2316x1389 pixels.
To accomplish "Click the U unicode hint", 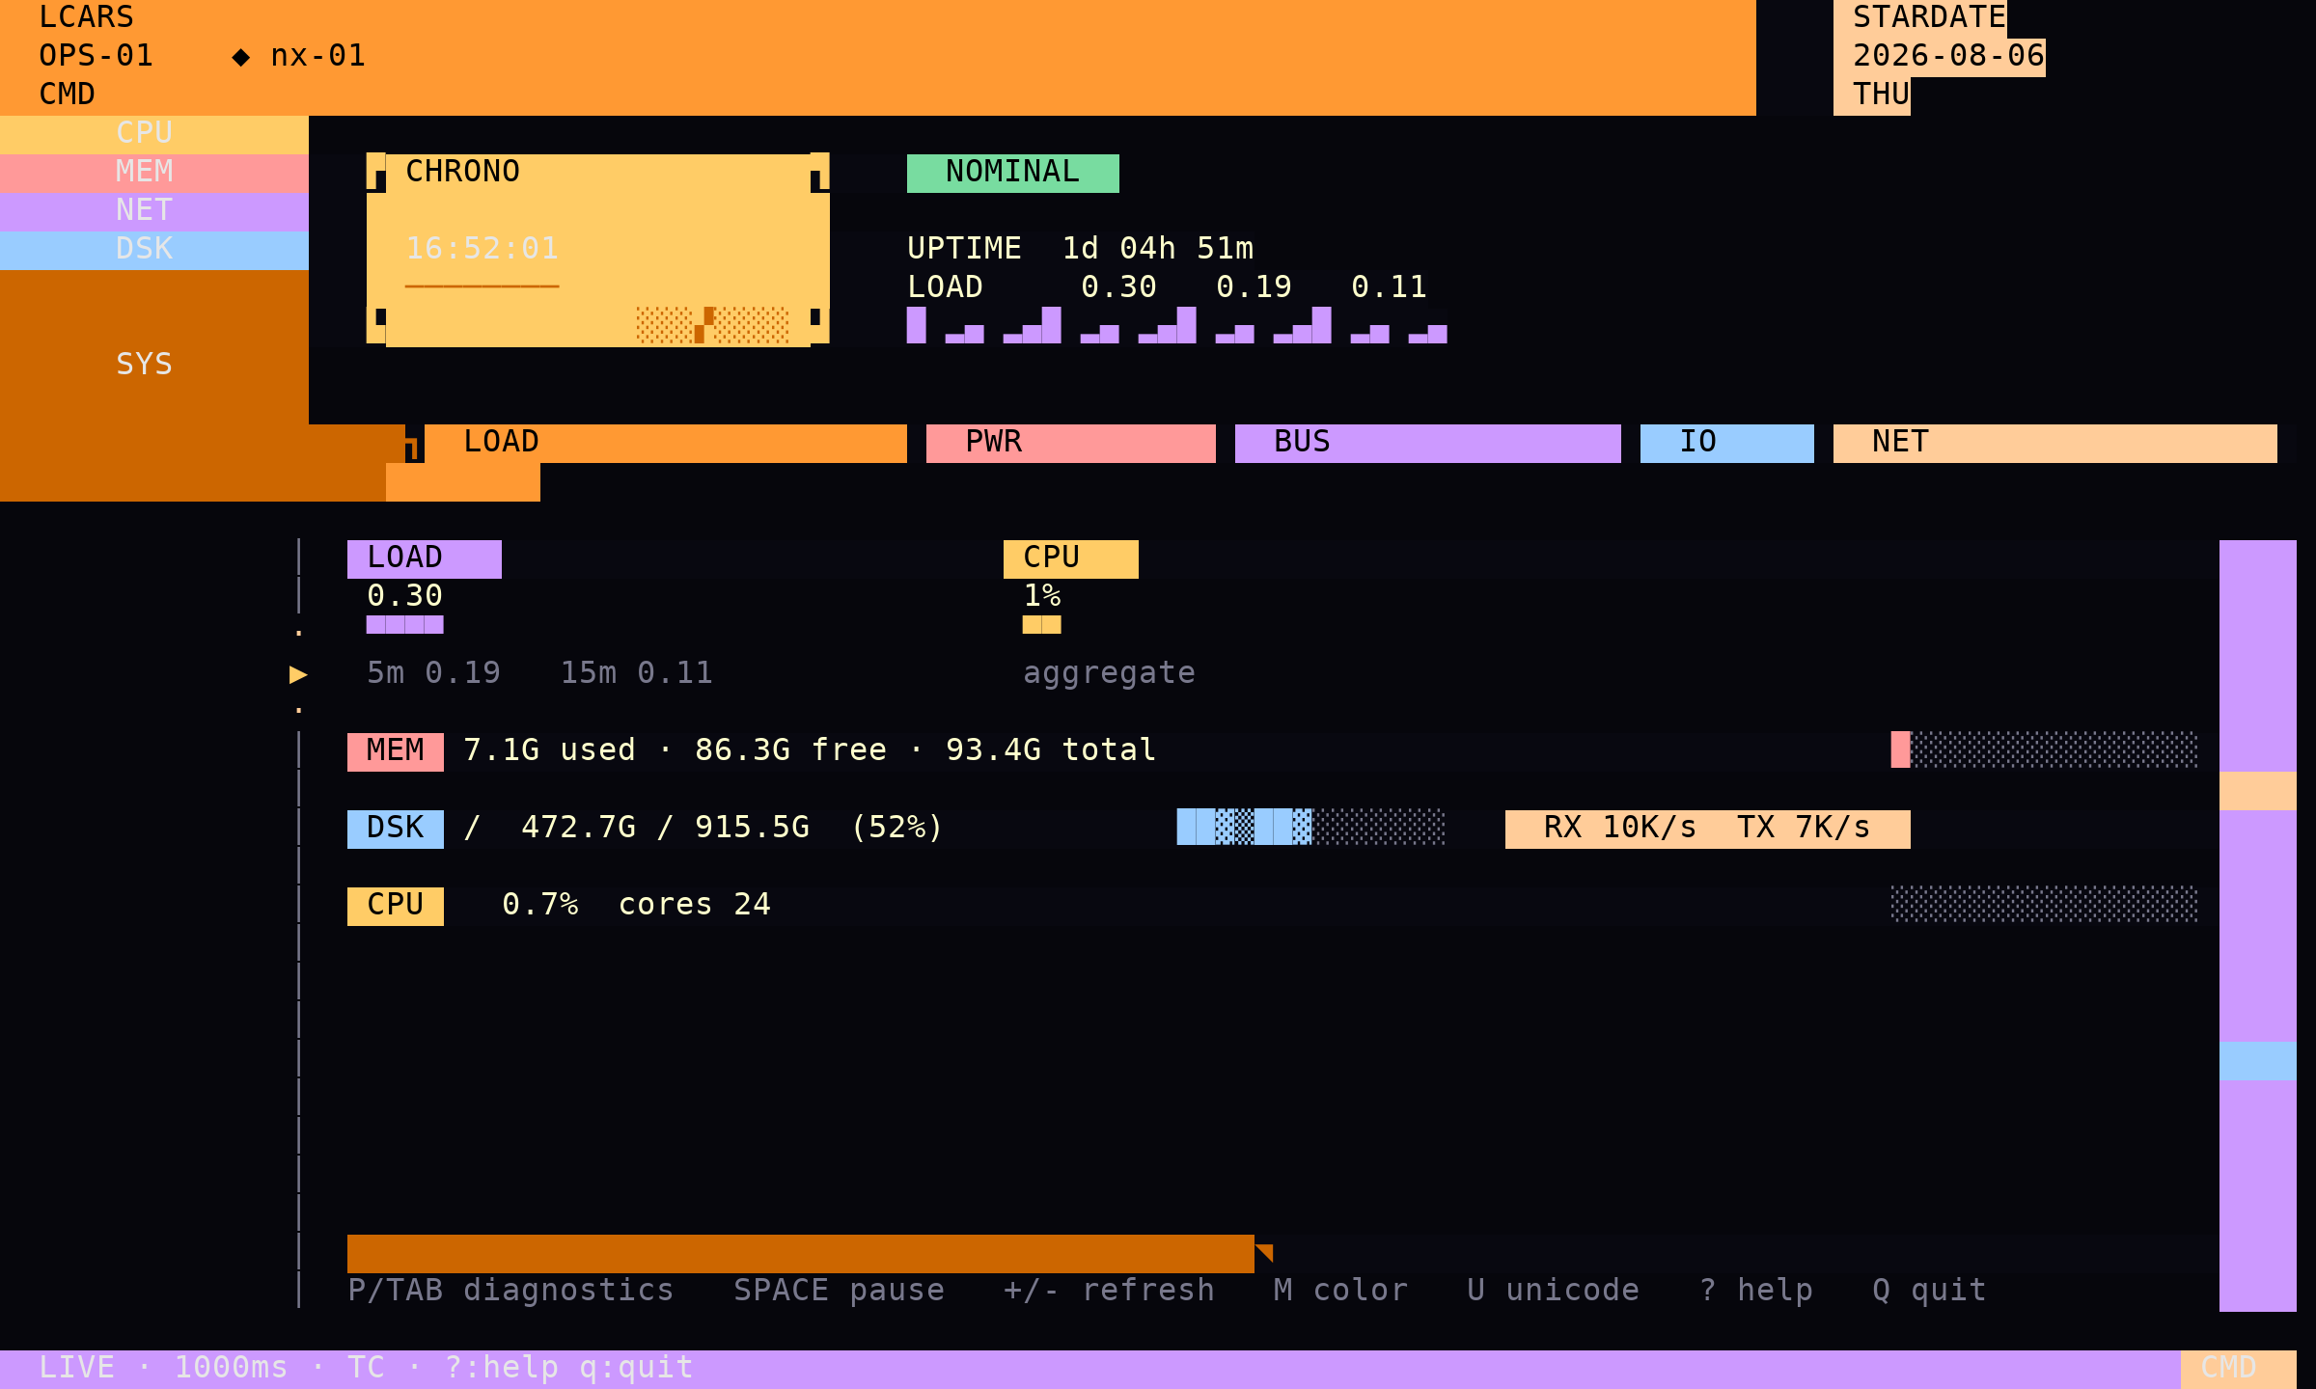I will pos(1554,1291).
